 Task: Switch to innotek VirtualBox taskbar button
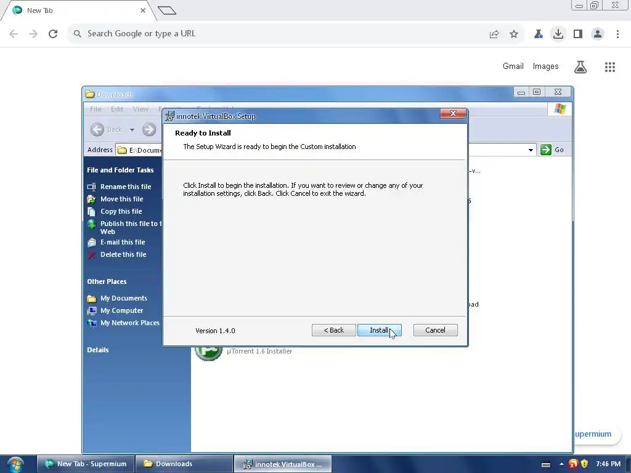click(282, 464)
